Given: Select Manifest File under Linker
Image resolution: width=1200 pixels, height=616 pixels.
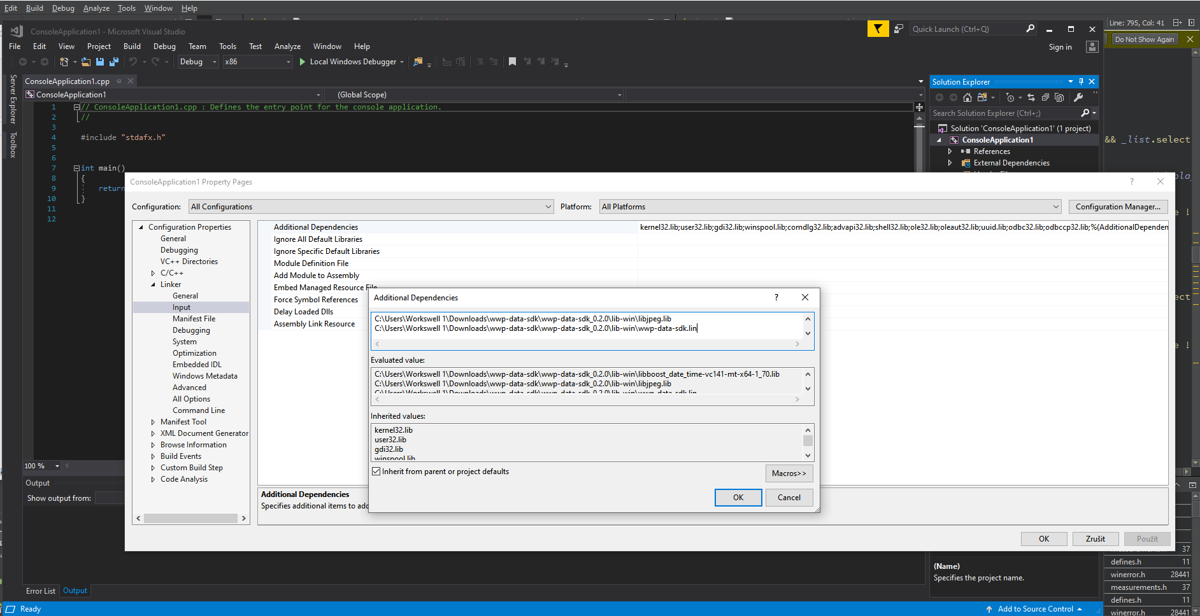Looking at the screenshot, I should click(194, 319).
